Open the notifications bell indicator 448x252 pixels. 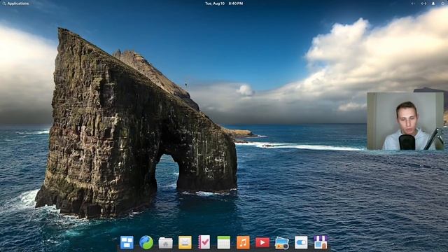pos(433,3)
